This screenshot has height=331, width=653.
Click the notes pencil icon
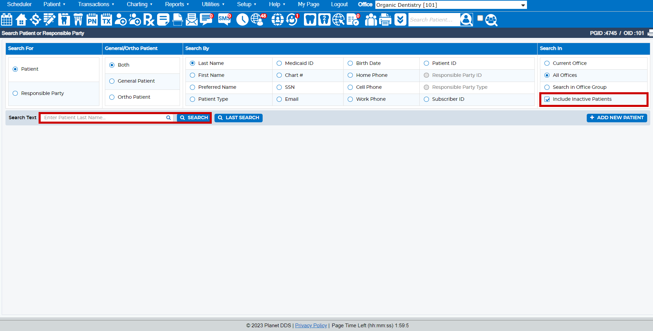pos(50,19)
